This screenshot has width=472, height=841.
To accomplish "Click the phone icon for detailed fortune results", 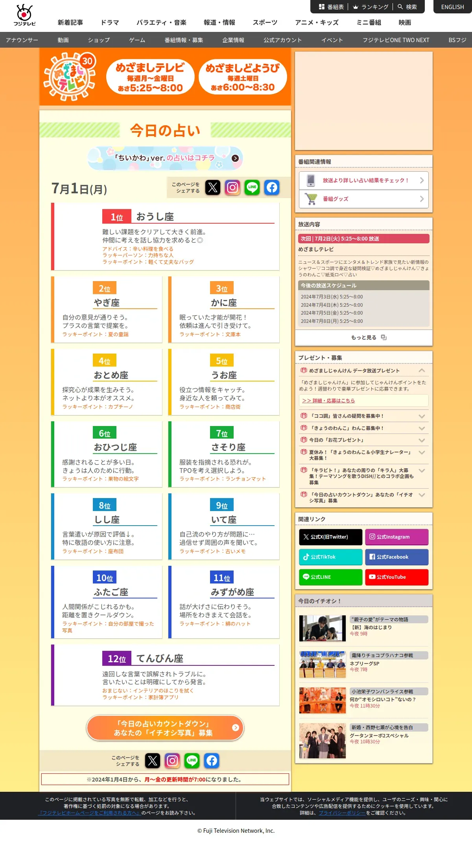I will click(x=311, y=180).
